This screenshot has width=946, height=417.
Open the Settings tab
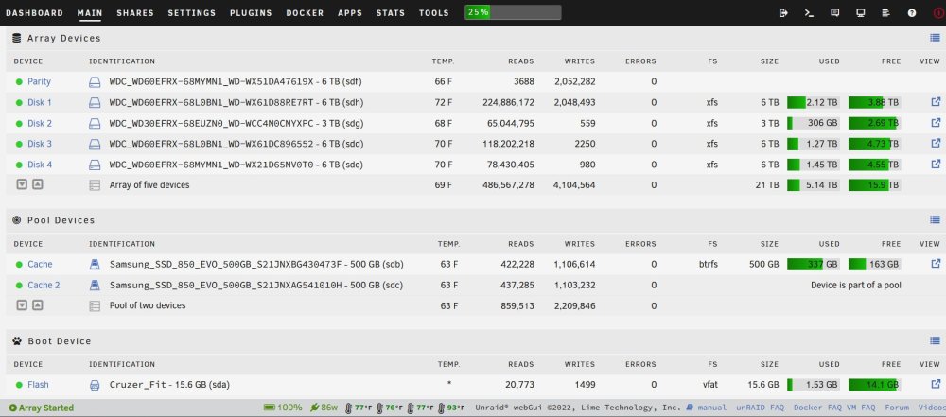[192, 12]
